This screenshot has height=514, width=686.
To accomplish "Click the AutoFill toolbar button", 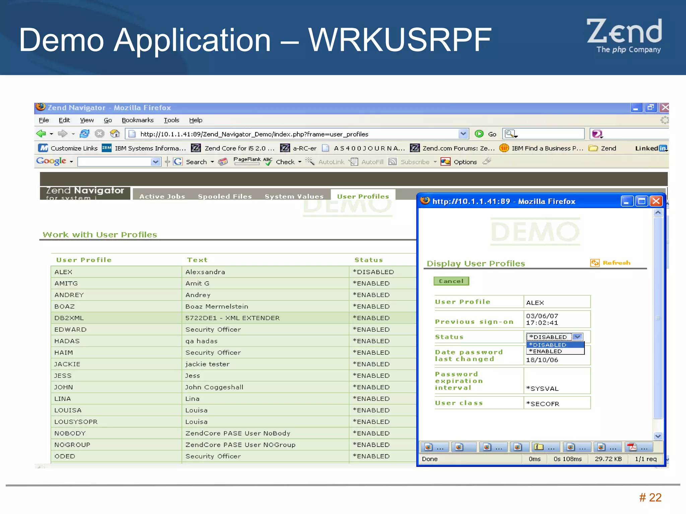I will tap(366, 162).
